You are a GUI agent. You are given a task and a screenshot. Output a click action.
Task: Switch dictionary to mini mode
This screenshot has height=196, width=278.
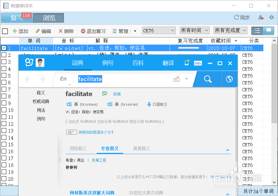click(x=198, y=63)
